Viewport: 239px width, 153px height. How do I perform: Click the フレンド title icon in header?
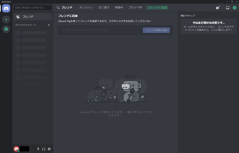pos(58,7)
